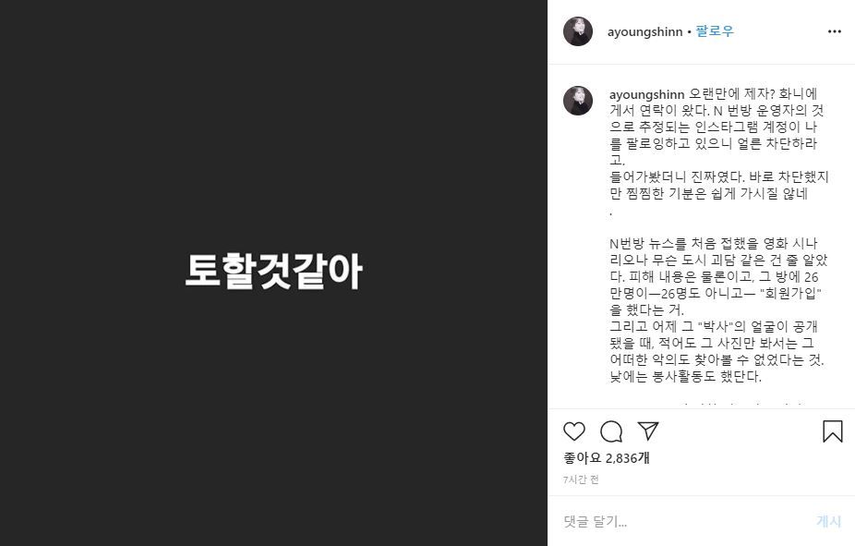Screen dimensions: 855x546
Task: Open the three-dot more options menu
Action: [835, 31]
